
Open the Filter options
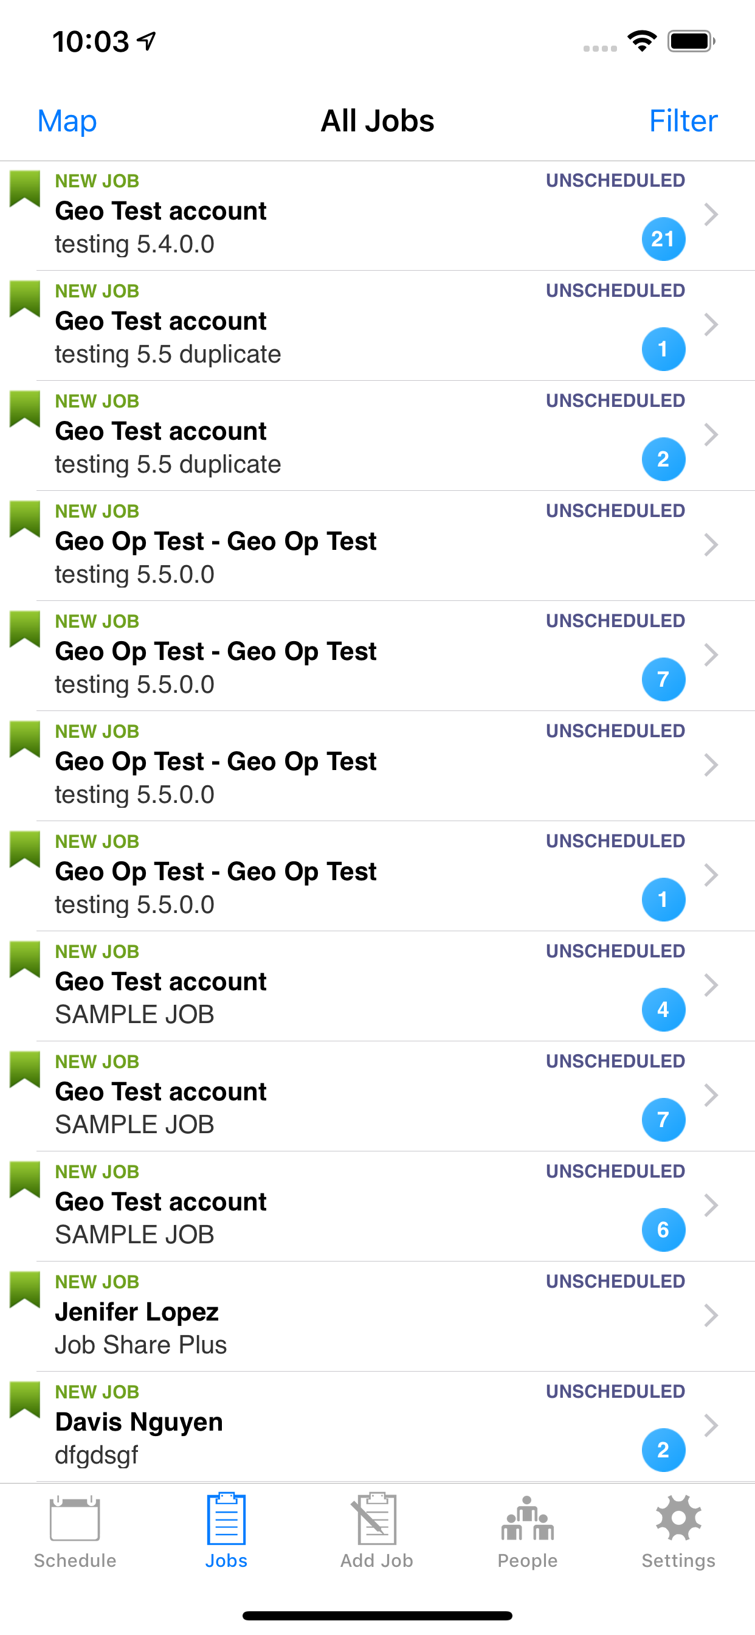(683, 120)
